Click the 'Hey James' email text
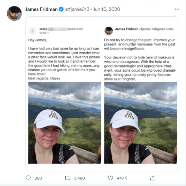The width and height of the screenshot is (186, 186). point(37,40)
